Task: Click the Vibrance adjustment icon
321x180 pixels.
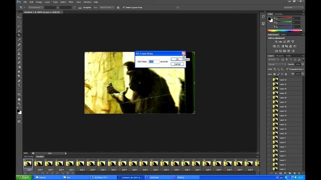Action: tap(293, 41)
